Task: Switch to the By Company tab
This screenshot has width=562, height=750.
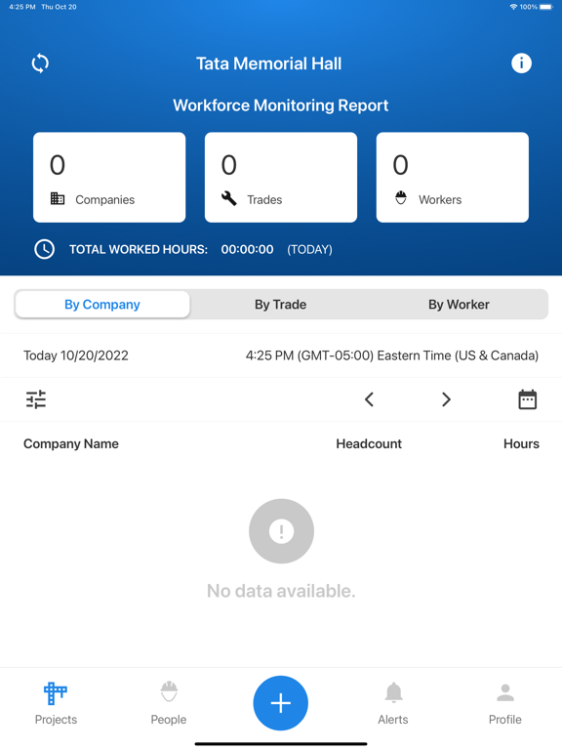Action: (102, 305)
